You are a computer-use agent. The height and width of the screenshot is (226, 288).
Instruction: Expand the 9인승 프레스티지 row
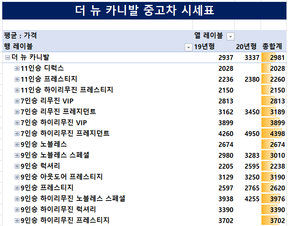(x=17, y=188)
